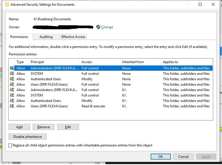The height and width of the screenshot is (165, 222).
Task: Close the Advanced Security Settings window
Action: coord(213,4)
